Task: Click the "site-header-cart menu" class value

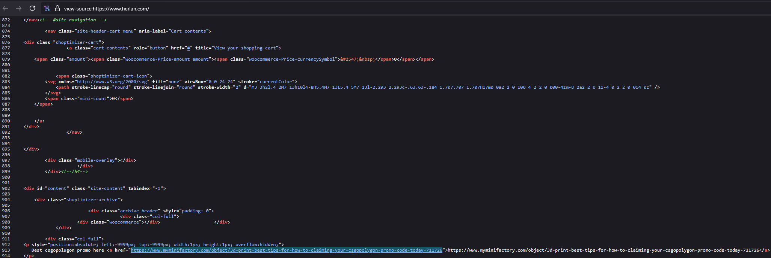Action: (105, 31)
